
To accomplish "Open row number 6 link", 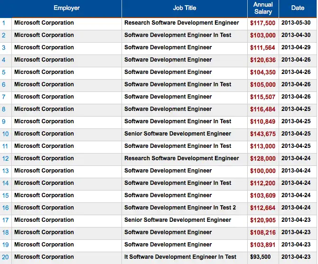I will tap(4, 85).
